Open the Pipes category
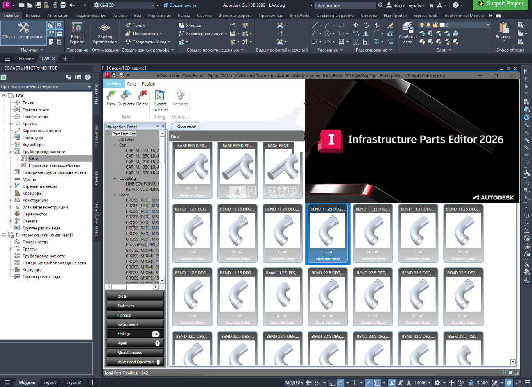This screenshot has width=532, height=387. [135, 343]
